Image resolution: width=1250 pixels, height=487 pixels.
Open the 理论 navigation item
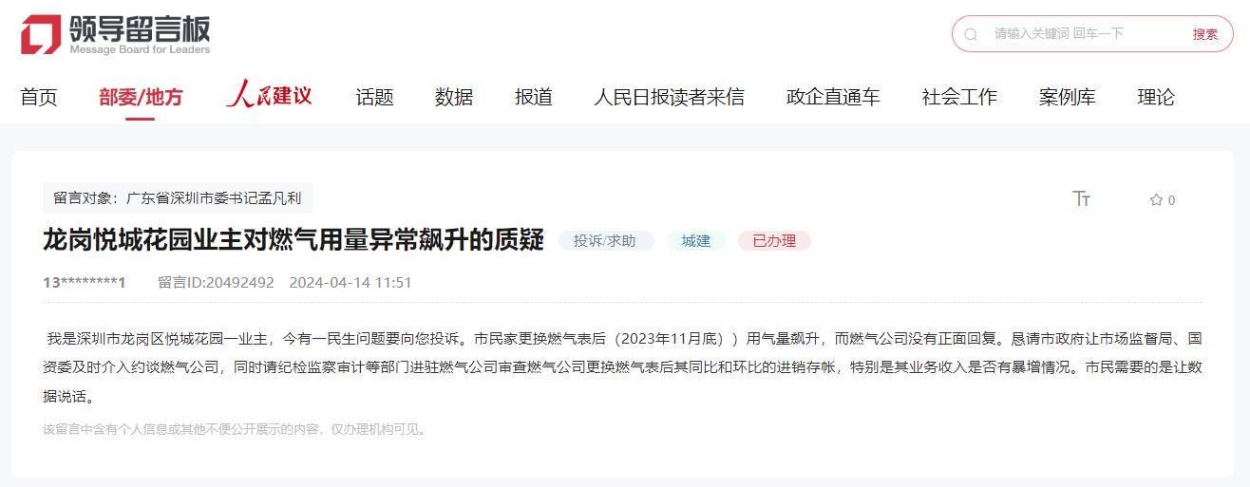coord(1156,97)
